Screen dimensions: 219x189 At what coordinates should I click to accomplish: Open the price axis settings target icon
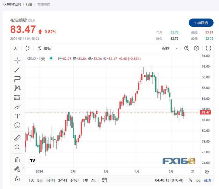click(x=207, y=172)
